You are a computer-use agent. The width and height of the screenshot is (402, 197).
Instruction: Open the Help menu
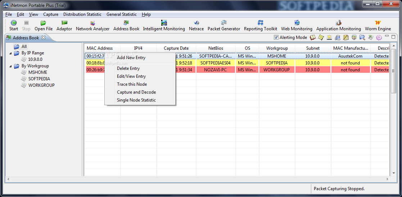[x=146, y=14]
